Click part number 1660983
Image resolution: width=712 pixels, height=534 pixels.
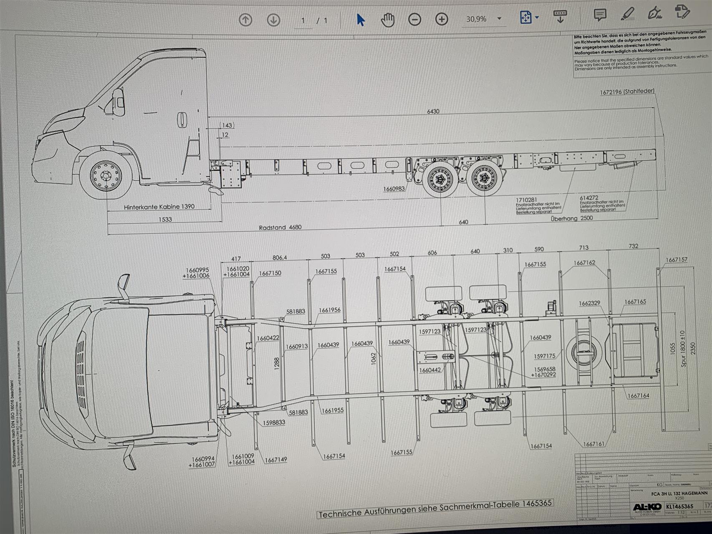[394, 189]
